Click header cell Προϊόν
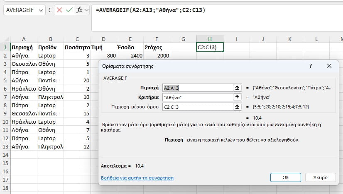 click(x=51, y=47)
